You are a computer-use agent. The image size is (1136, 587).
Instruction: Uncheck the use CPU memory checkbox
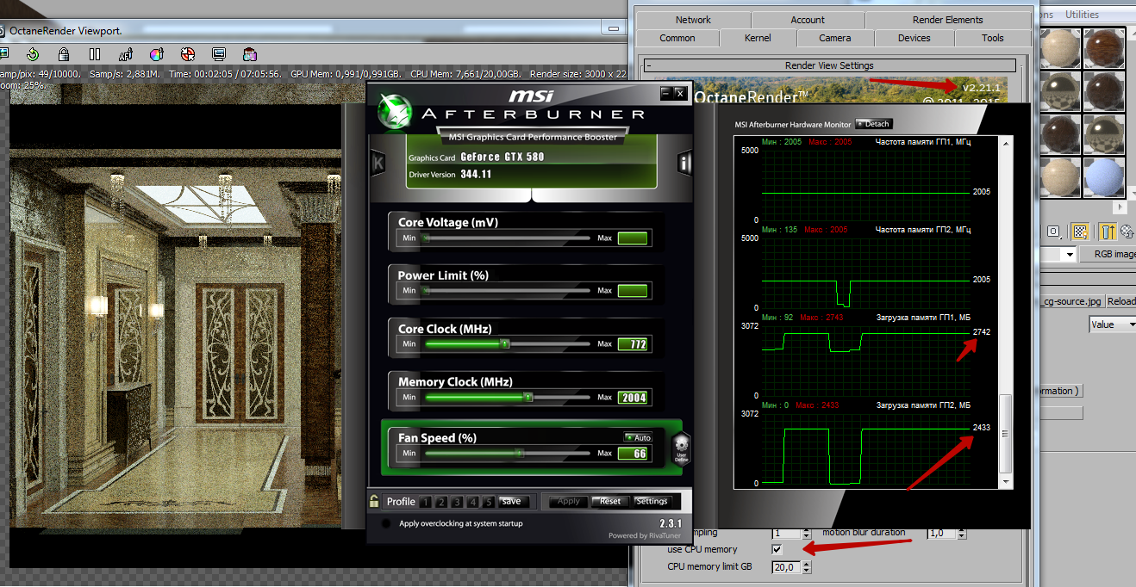point(777,549)
